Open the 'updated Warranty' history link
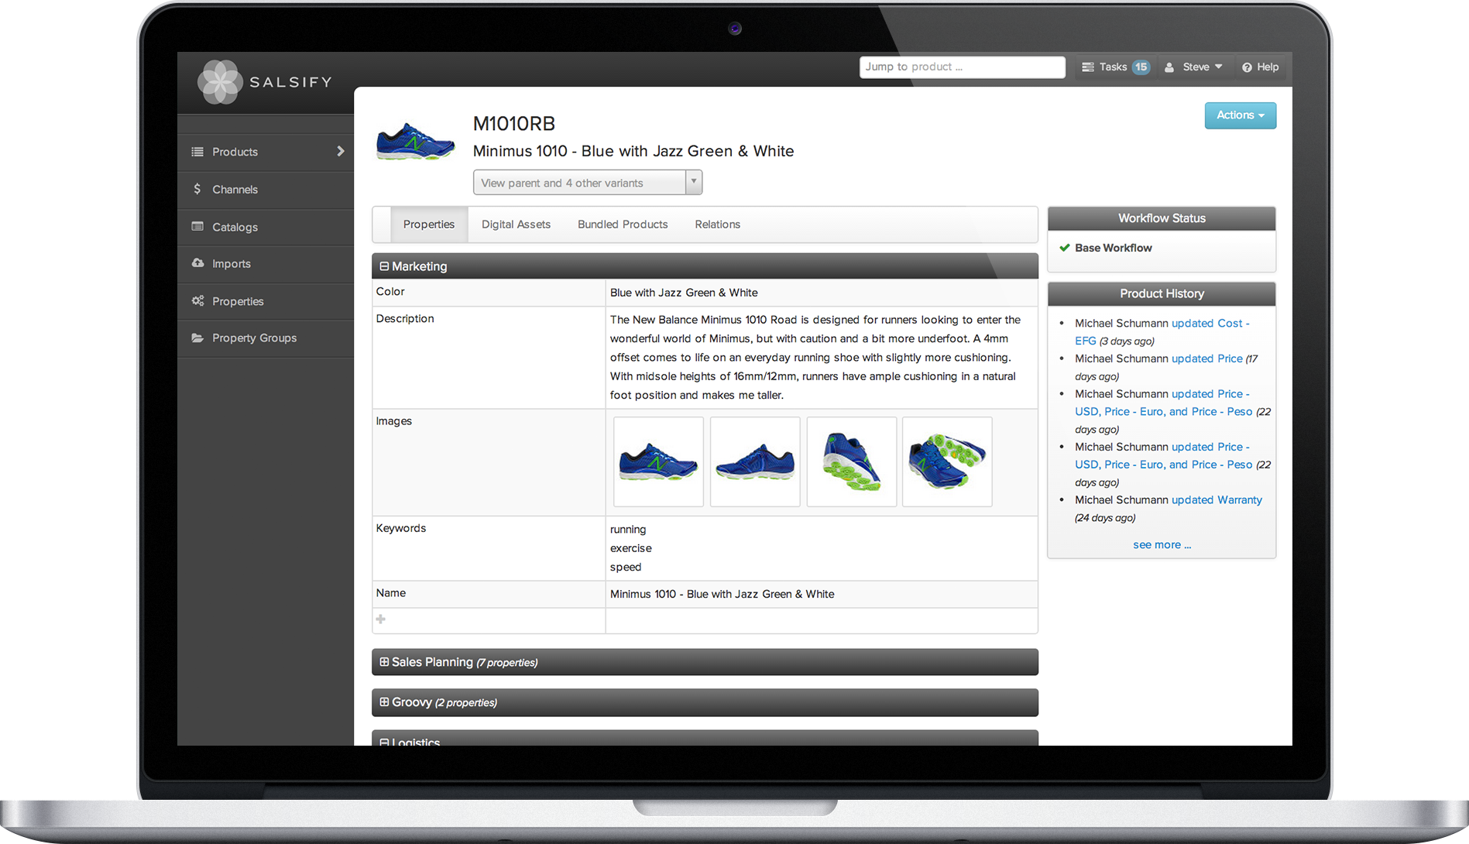1469x844 pixels. tap(1217, 500)
